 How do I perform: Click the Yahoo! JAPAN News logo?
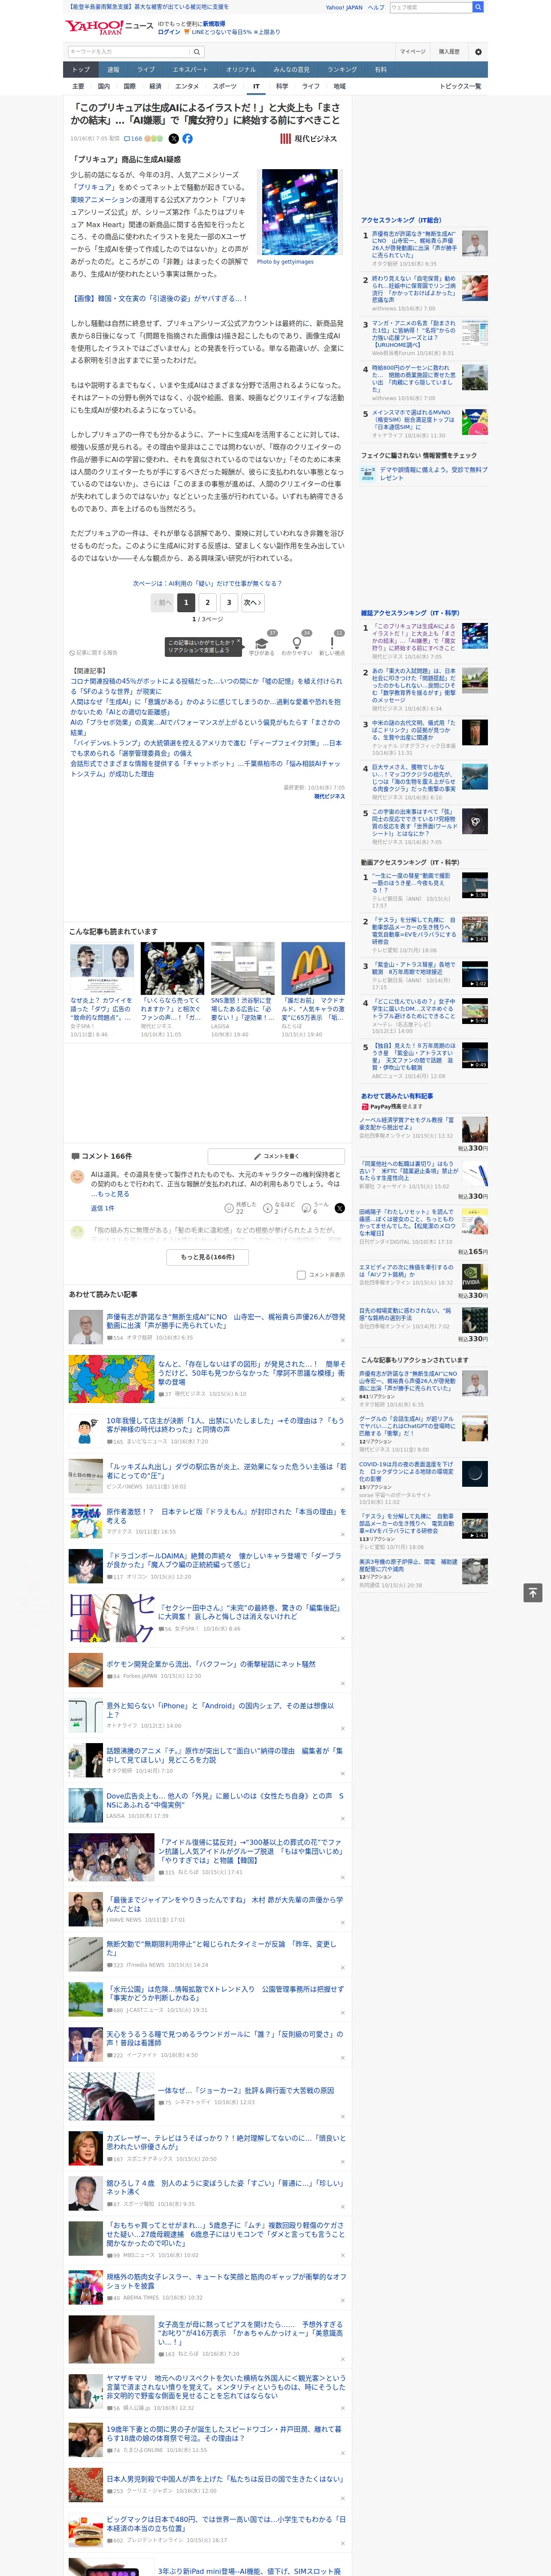(x=109, y=27)
